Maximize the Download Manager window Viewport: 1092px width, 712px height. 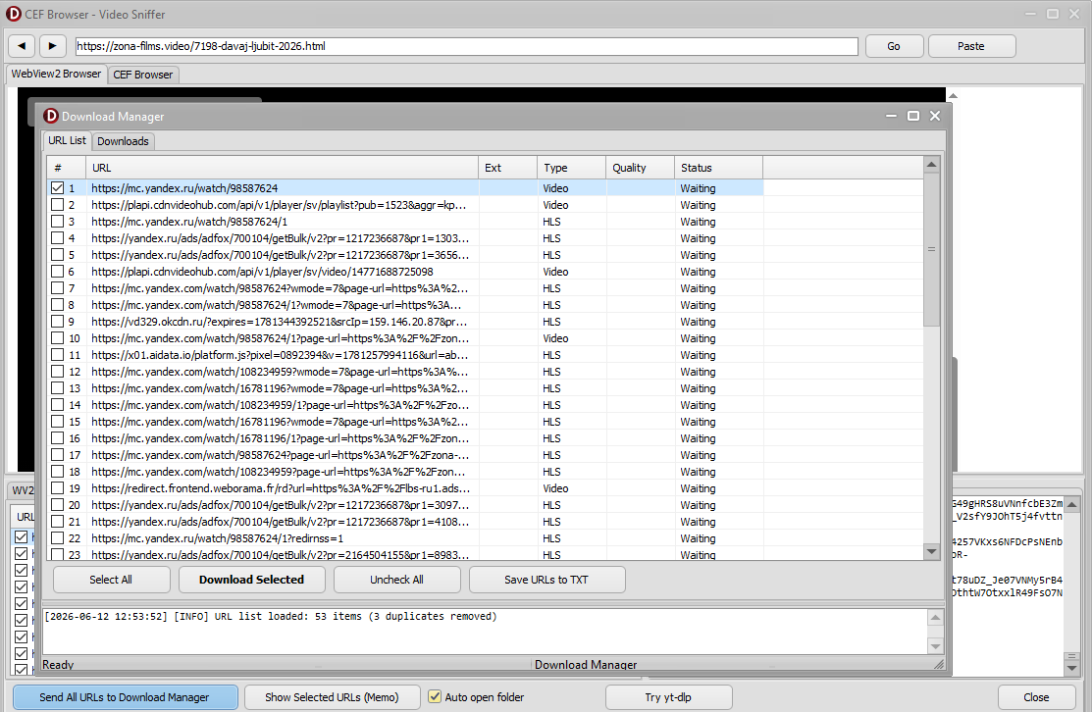913,117
